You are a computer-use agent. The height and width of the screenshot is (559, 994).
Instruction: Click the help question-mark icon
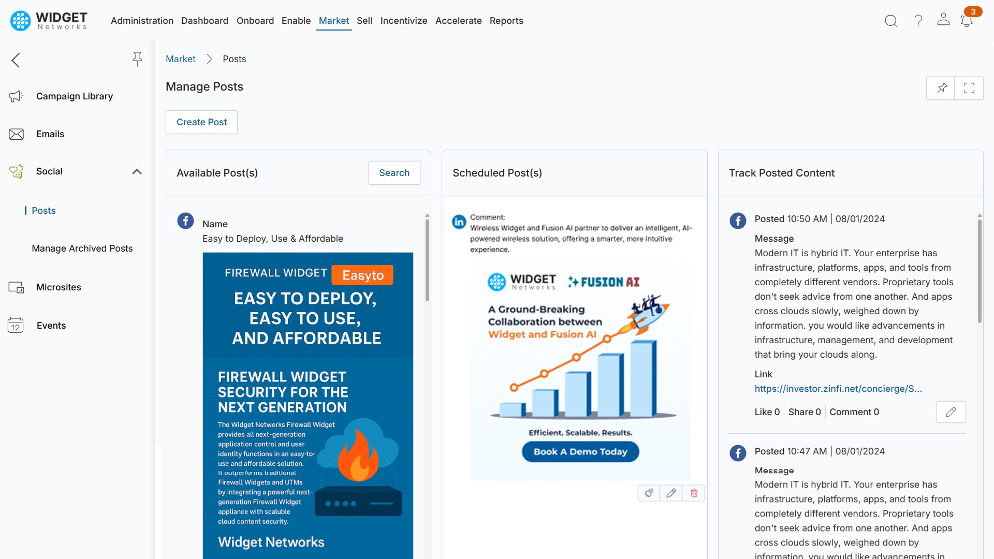click(x=917, y=21)
